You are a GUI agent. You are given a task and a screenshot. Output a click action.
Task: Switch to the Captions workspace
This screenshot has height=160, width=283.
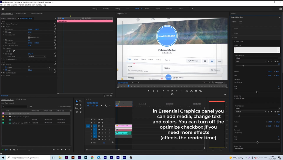coord(169,9)
